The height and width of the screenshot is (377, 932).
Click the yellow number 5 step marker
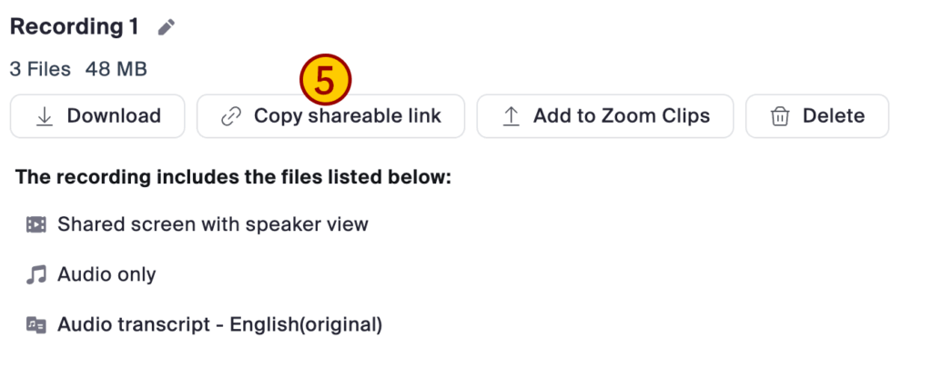325,82
